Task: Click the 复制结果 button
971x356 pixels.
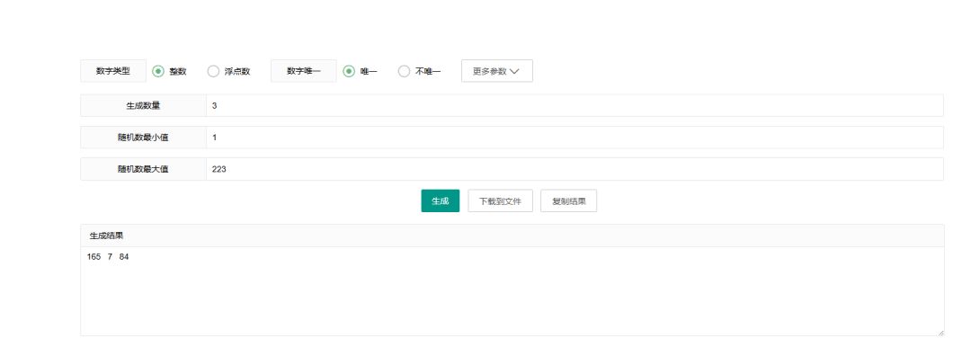Action: [568, 201]
